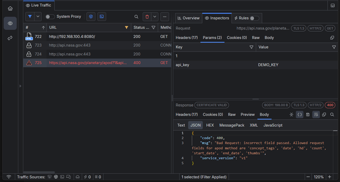Screen dimensions: 340x182
Task: Click the lightning counter in the status bar
Action: pyautogui.click(x=87, y=177)
